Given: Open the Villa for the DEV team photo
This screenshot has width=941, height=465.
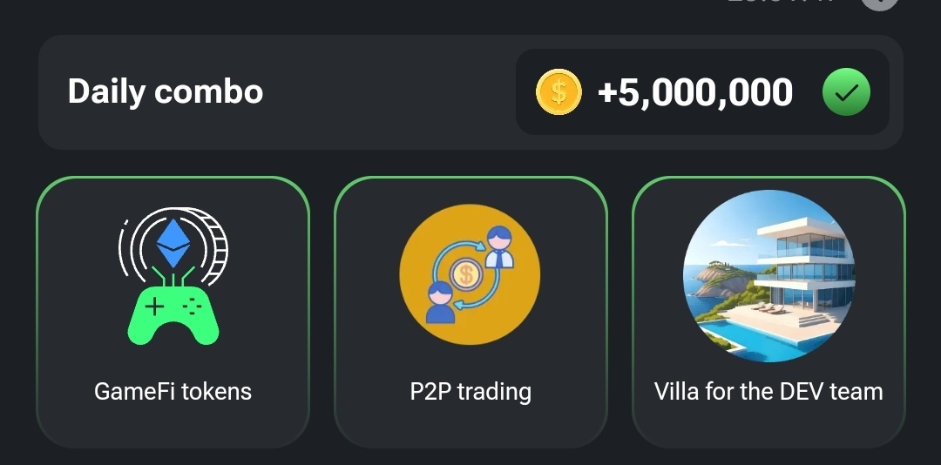Looking at the screenshot, I should pyautogui.click(x=768, y=275).
